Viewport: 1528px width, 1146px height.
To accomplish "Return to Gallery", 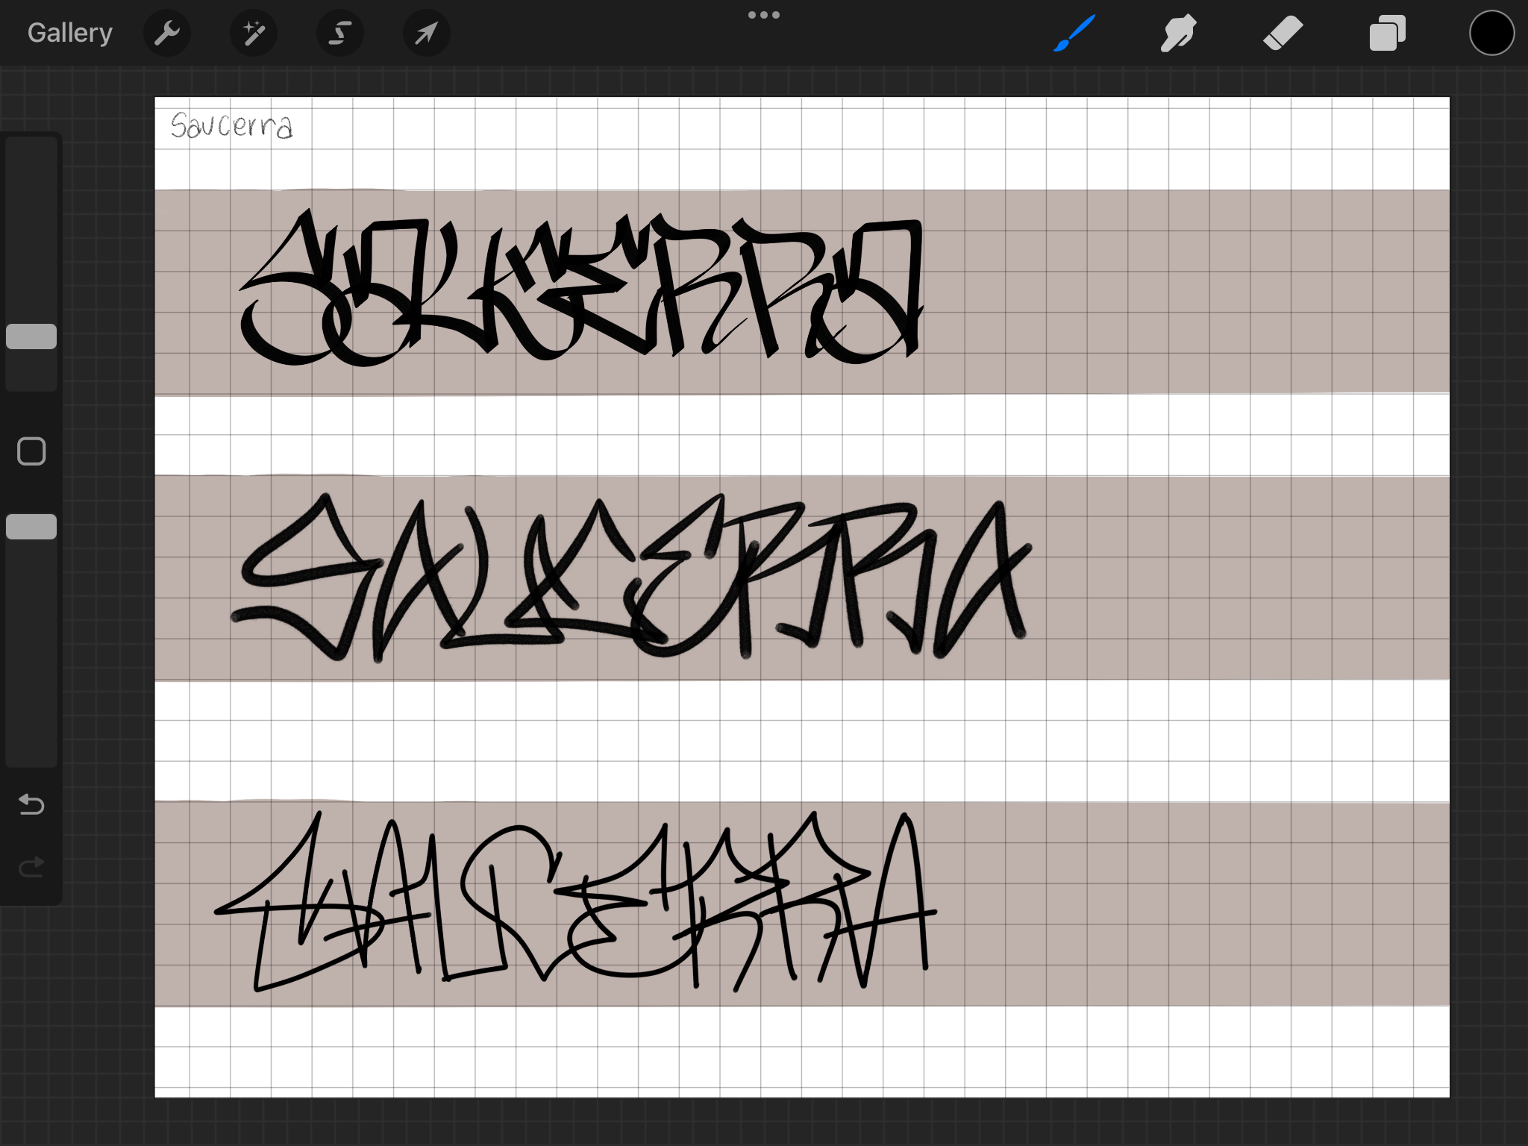I will [x=70, y=33].
